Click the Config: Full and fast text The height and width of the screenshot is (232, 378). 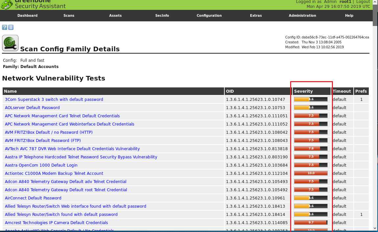24,60
